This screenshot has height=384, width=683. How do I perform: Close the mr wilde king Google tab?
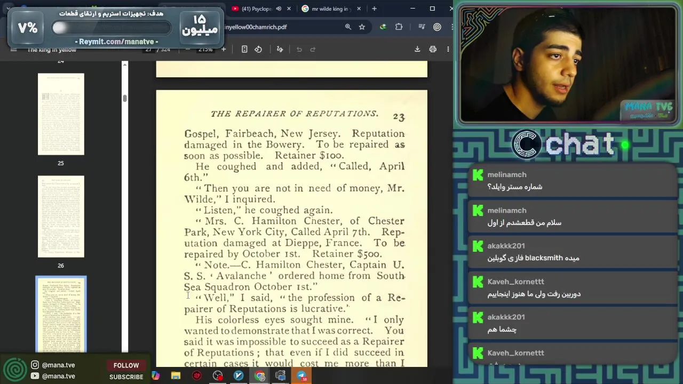click(x=359, y=9)
